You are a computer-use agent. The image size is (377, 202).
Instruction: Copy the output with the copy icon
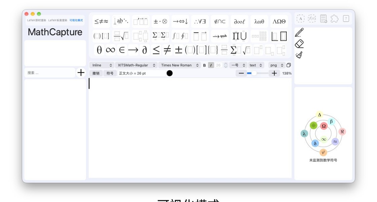pos(289,65)
